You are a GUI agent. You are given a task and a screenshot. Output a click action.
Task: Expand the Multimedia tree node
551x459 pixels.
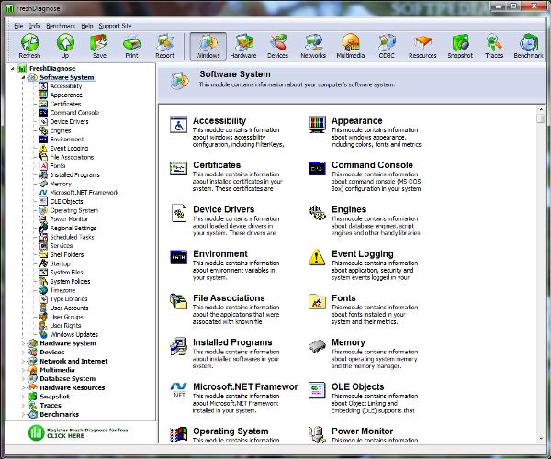tap(23, 370)
